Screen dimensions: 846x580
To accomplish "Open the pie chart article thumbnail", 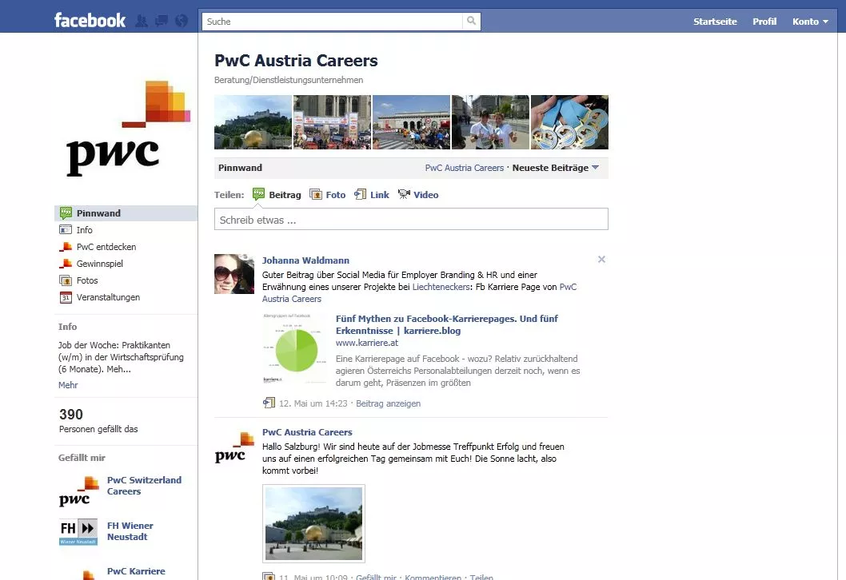I will point(294,349).
